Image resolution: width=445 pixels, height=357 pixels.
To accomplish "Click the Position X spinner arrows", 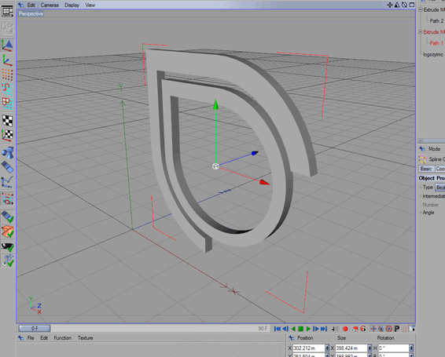I will (327, 348).
